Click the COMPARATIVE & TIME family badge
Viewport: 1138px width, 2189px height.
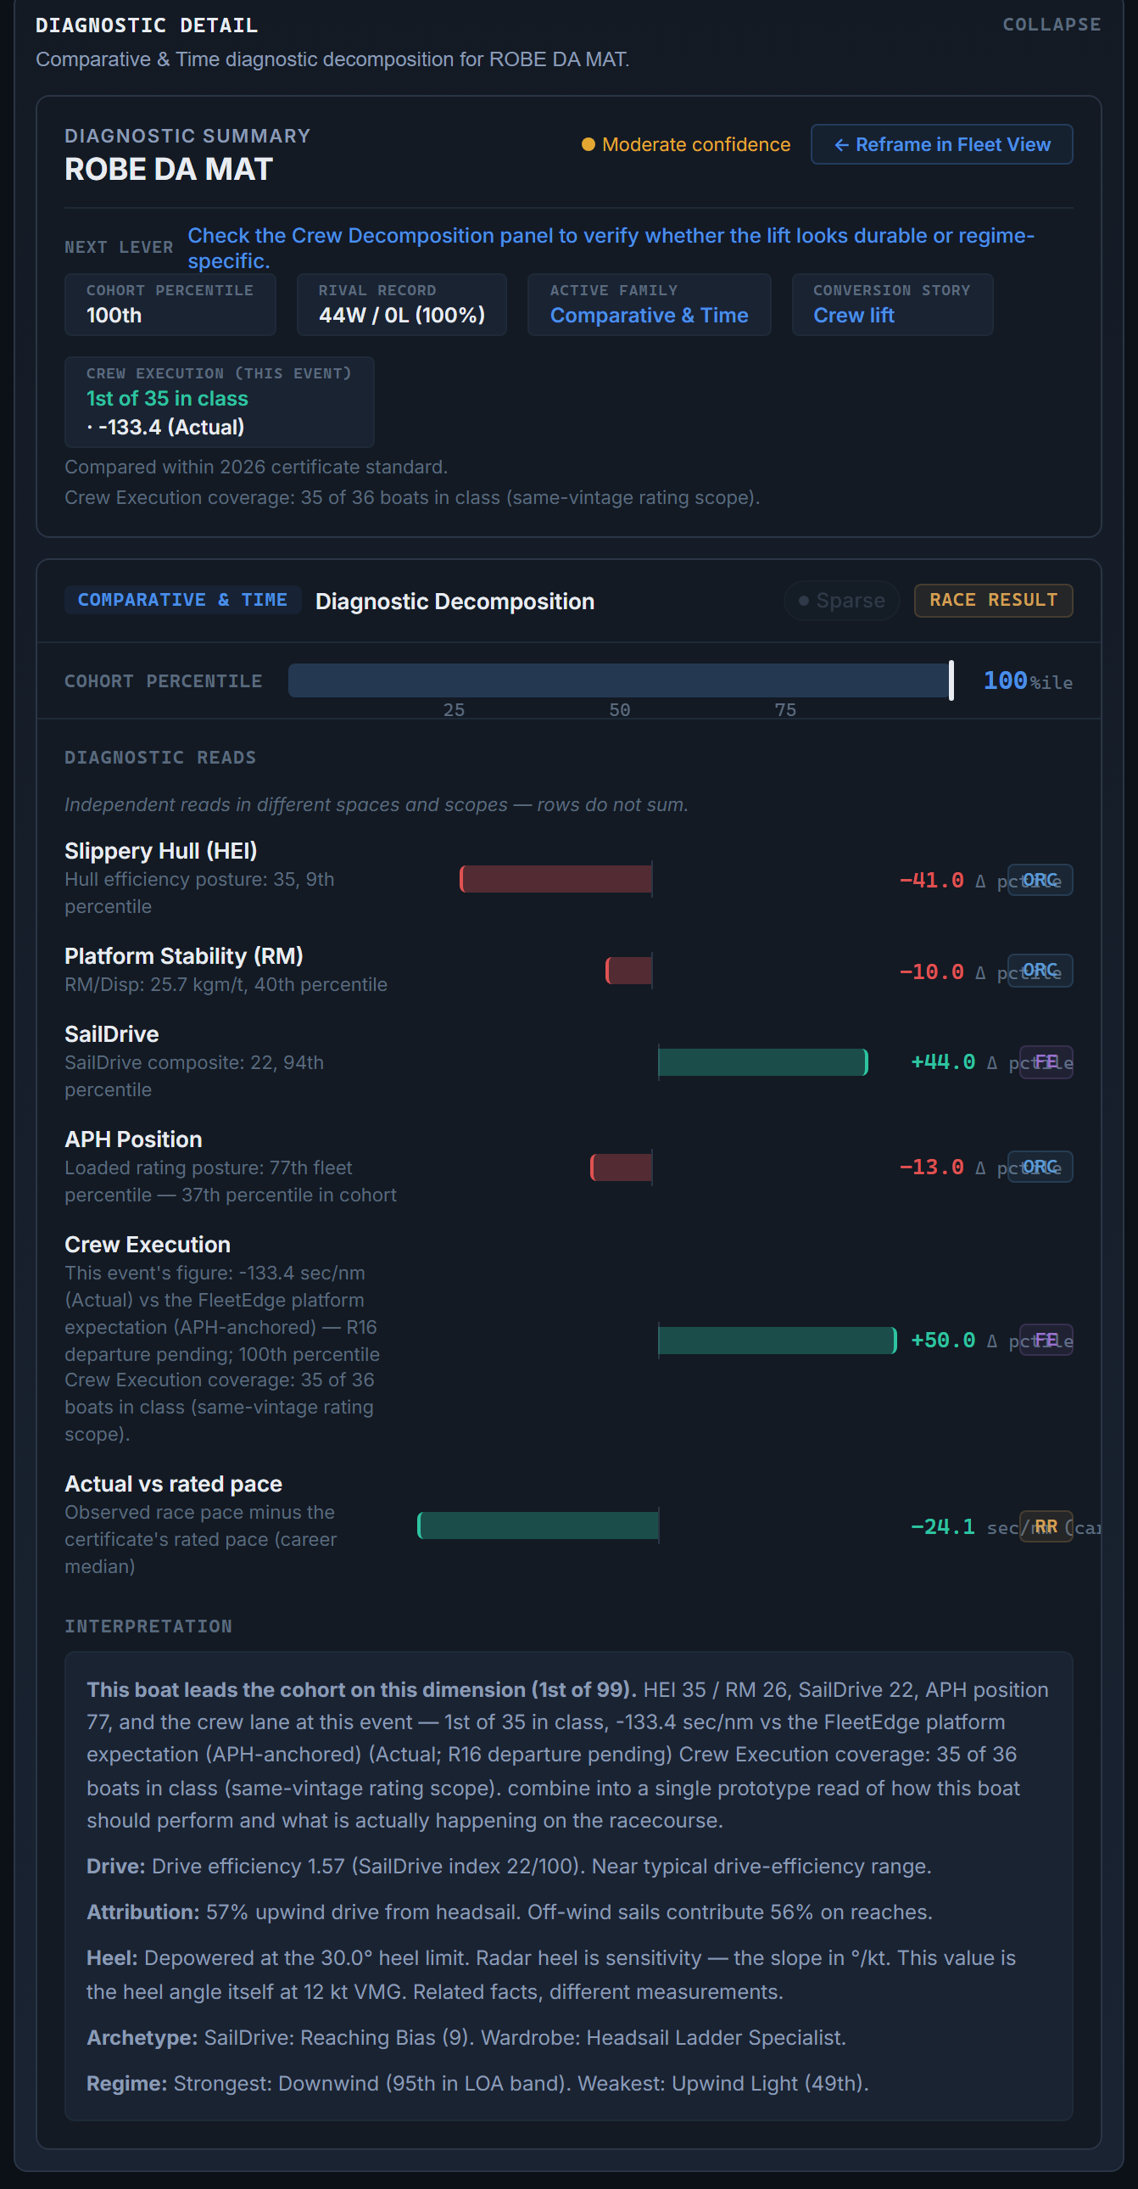[182, 600]
